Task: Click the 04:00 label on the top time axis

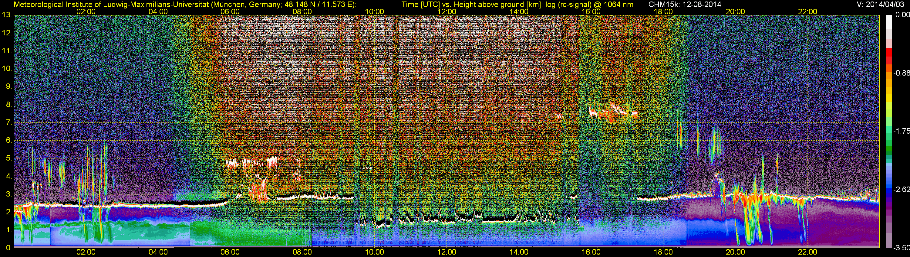Action: (x=158, y=11)
